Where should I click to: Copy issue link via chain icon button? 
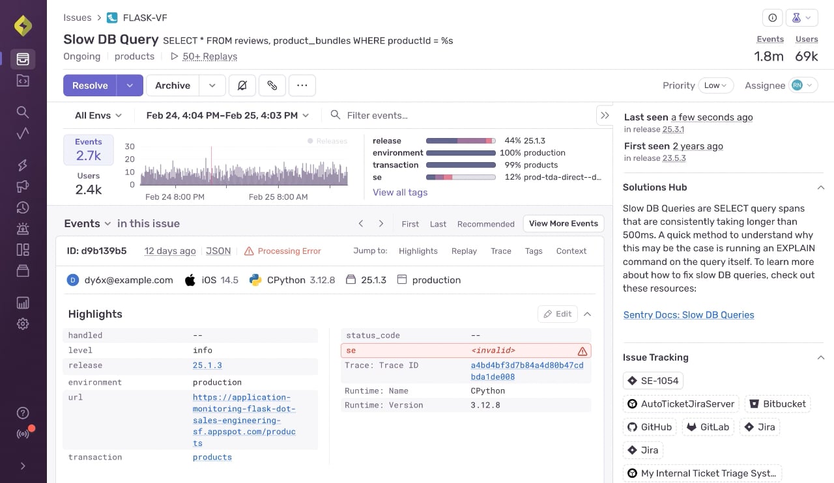coord(272,85)
